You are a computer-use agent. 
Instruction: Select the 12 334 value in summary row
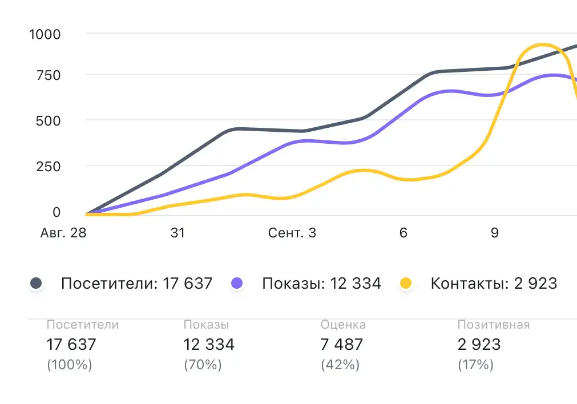(209, 345)
